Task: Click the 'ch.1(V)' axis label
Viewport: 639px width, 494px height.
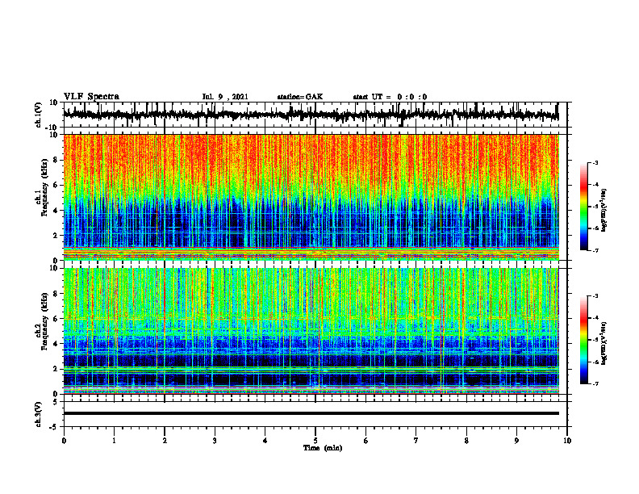Action: [39, 115]
